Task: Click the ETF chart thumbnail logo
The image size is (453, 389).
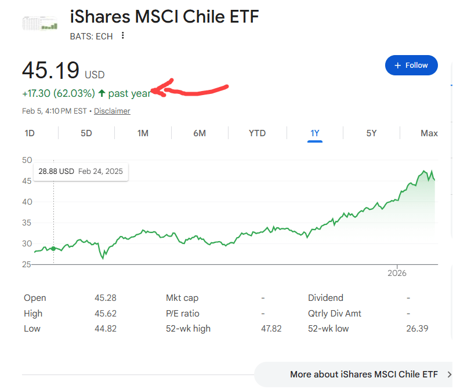Action: (41, 23)
